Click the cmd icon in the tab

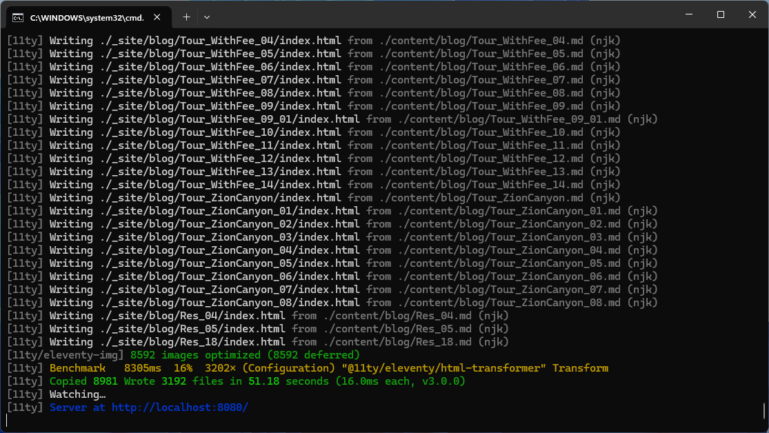[19, 16]
